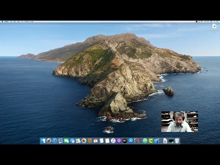The image size is (220, 165).
Task: Open the minimized black window in Dock
Action: 171,141
